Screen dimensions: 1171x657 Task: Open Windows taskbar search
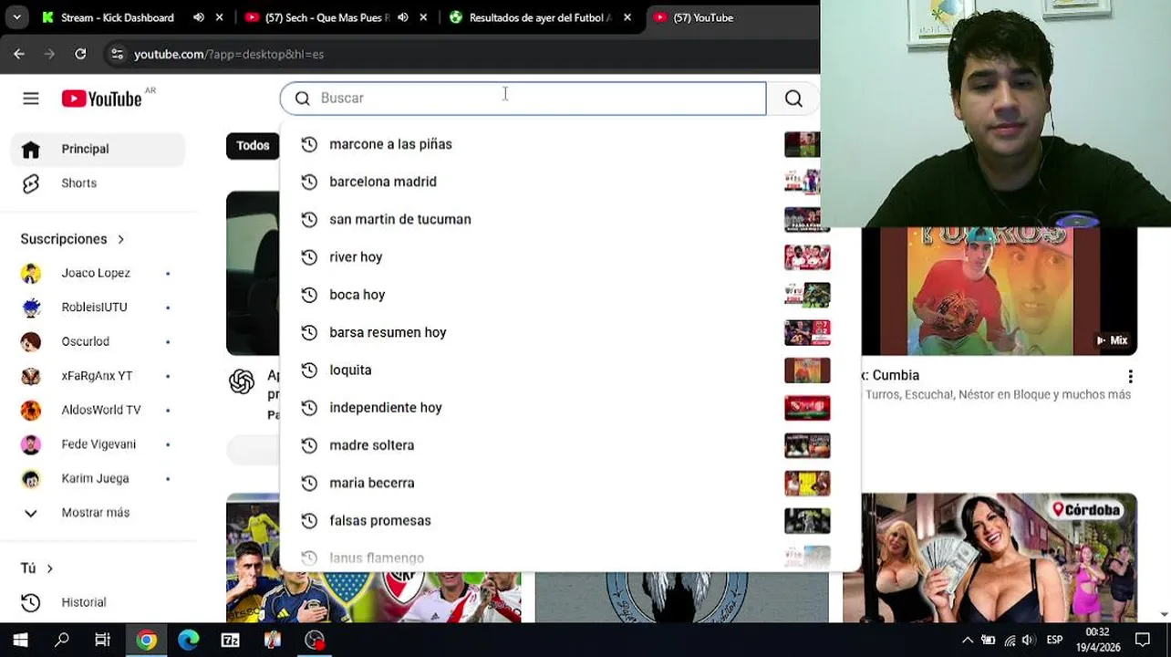point(62,640)
